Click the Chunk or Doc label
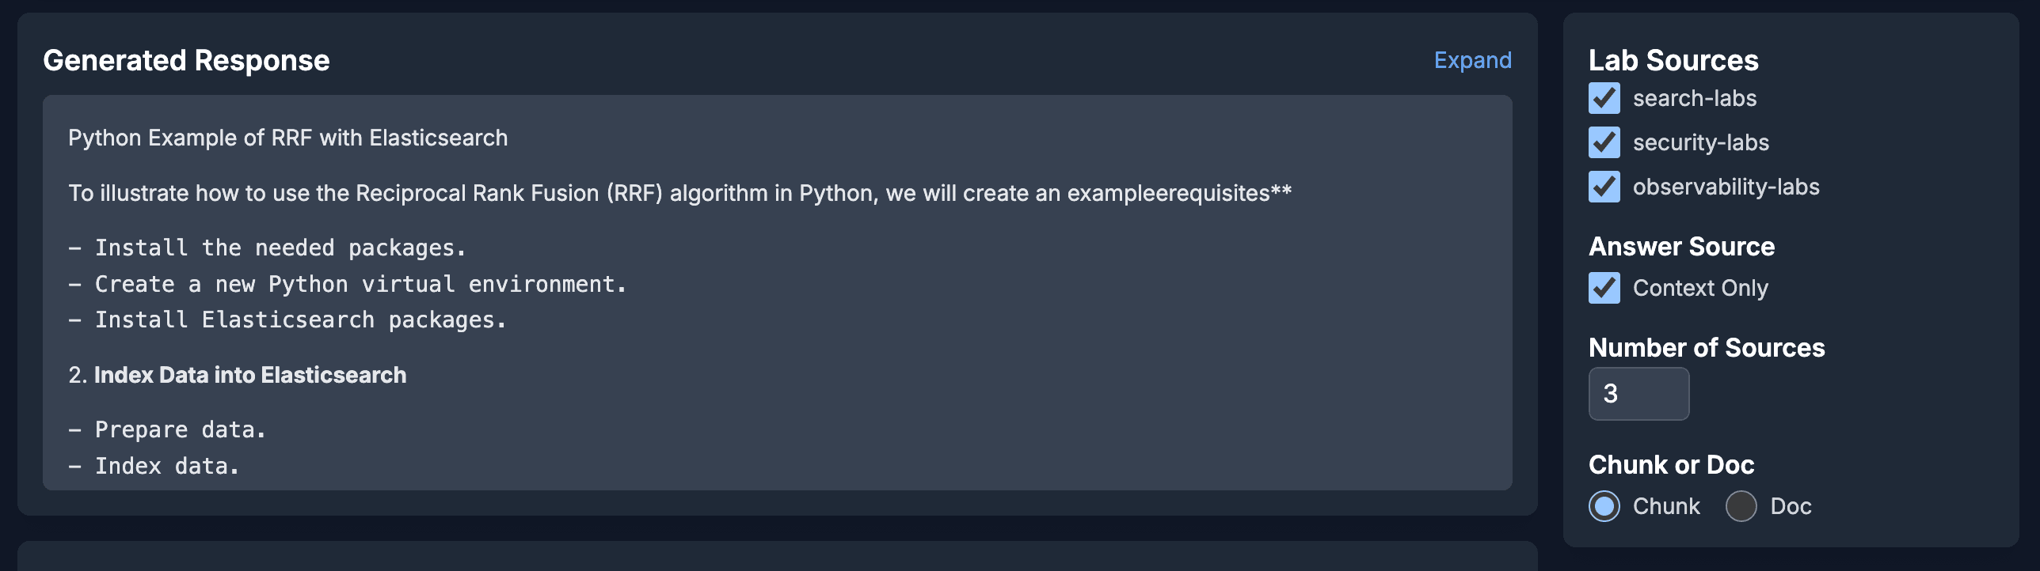2040x571 pixels. pyautogui.click(x=1671, y=465)
